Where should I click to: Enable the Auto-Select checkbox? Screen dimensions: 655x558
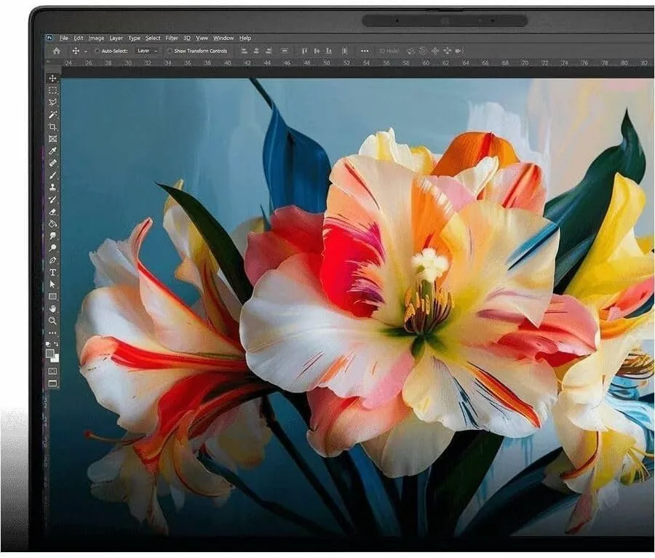pos(97,51)
